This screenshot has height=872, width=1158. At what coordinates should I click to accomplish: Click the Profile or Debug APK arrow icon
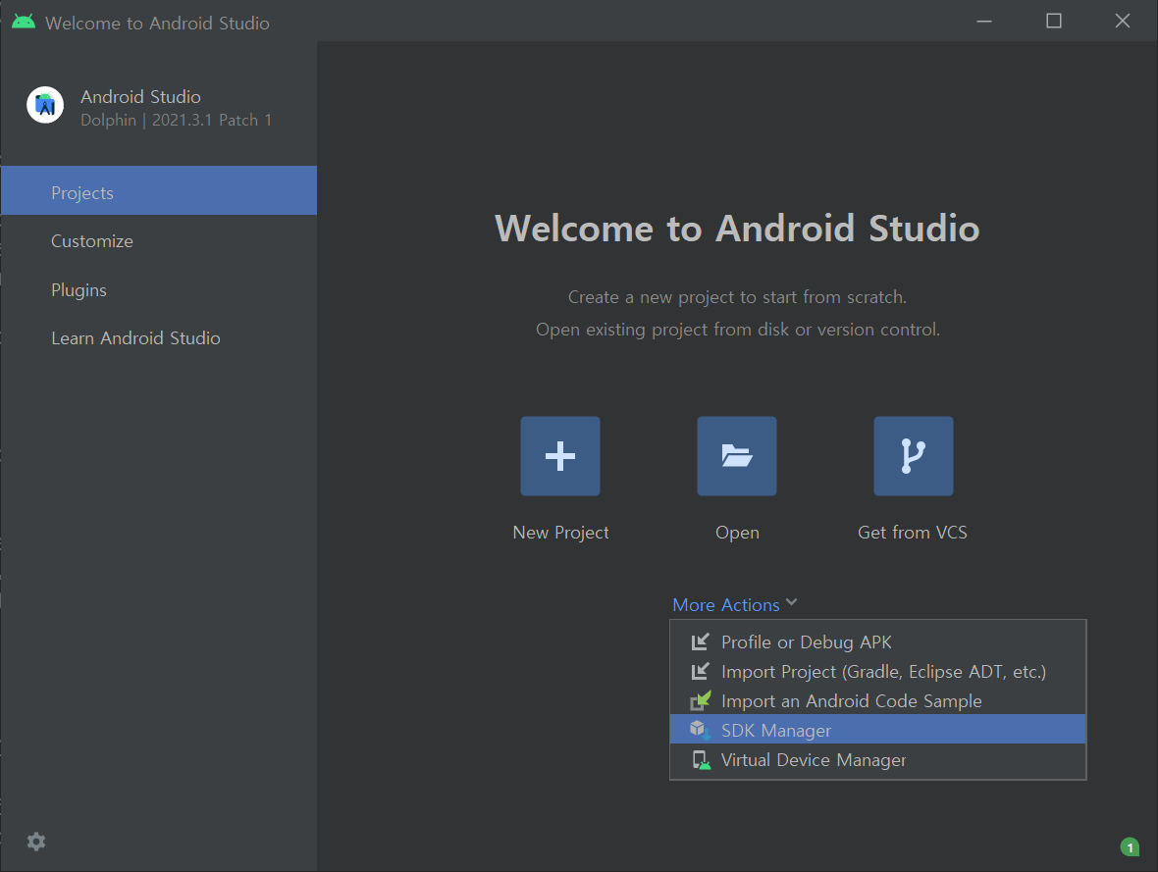[700, 641]
